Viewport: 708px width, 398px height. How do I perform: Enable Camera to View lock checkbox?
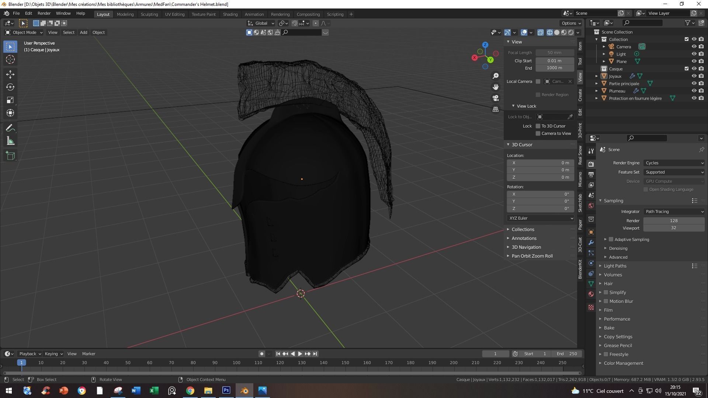click(x=538, y=133)
